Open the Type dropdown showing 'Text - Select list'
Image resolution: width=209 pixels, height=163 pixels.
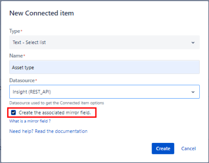pyautogui.click(x=104, y=43)
